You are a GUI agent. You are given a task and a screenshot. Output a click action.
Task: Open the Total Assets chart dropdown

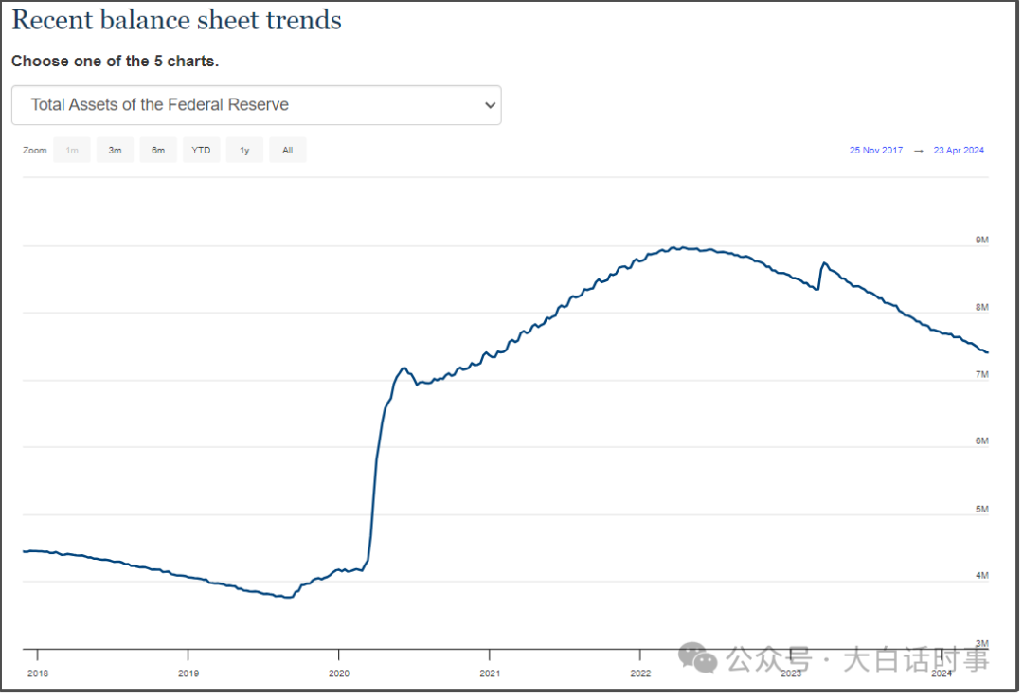click(x=257, y=105)
